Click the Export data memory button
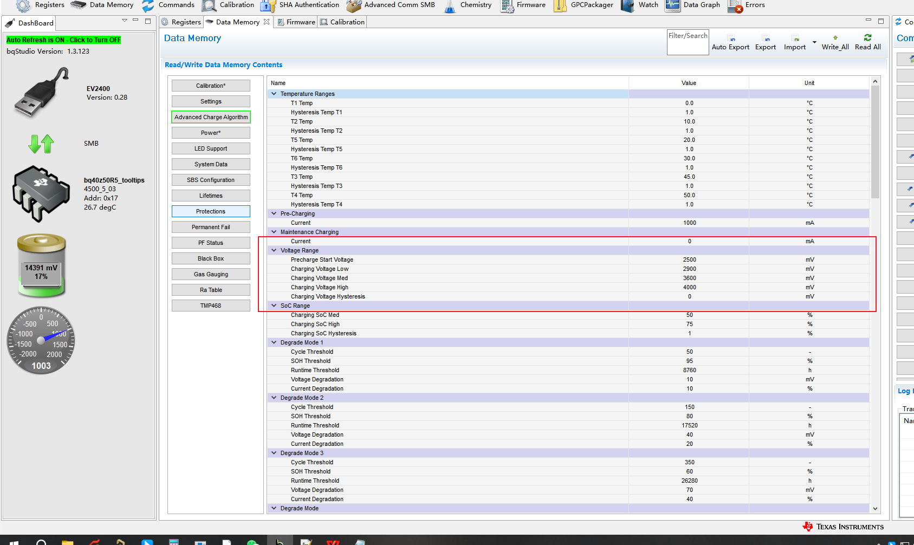Viewport: 914px width, 545px height. coord(766,43)
